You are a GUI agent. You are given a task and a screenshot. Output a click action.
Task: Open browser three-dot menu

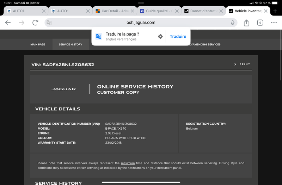[x=274, y=23]
